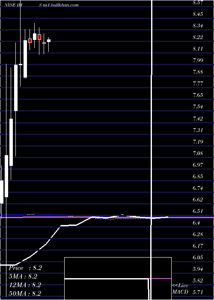Click the 7.65 price axis label
Viewport: 214px width, 300px height.
pyautogui.click(x=199, y=95)
